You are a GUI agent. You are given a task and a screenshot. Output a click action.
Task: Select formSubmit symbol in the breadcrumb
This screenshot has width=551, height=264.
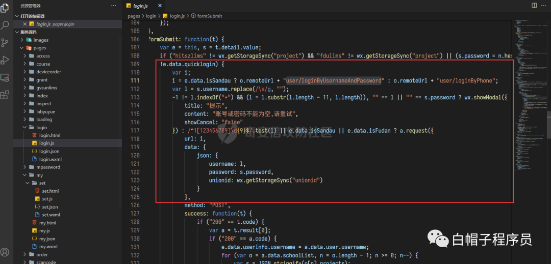[x=207, y=16]
